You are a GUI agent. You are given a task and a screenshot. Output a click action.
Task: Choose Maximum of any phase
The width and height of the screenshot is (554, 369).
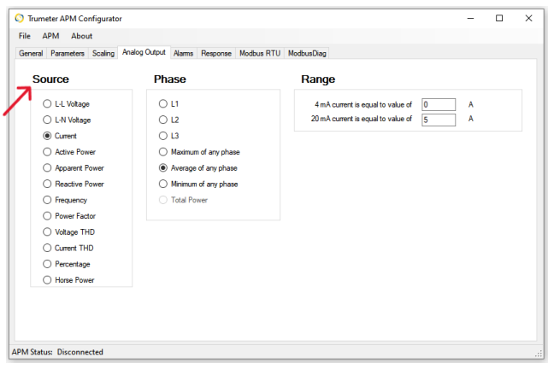199,152
